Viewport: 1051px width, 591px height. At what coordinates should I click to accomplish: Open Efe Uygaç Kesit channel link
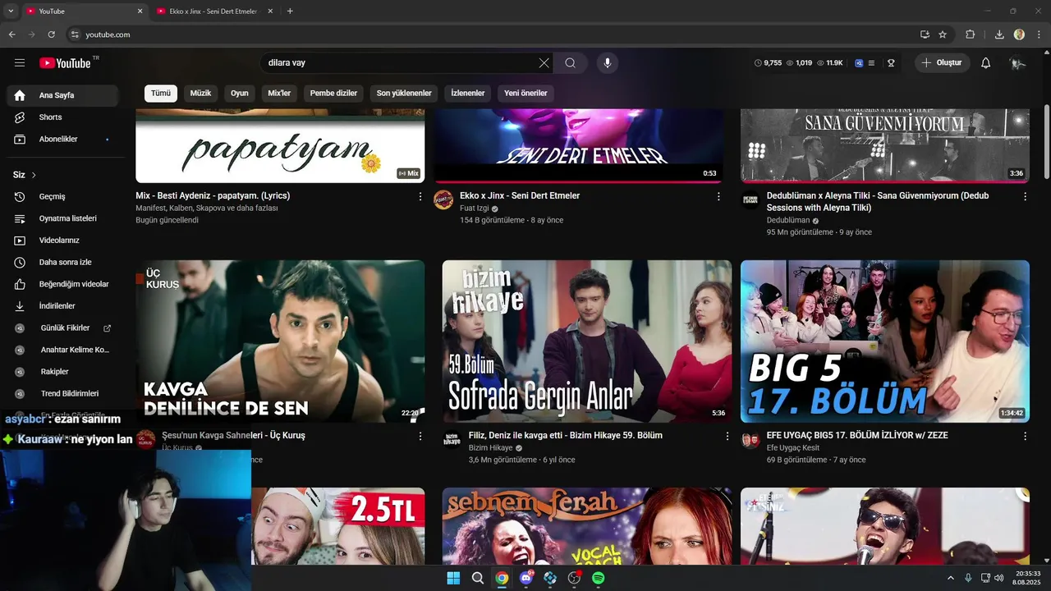(793, 448)
